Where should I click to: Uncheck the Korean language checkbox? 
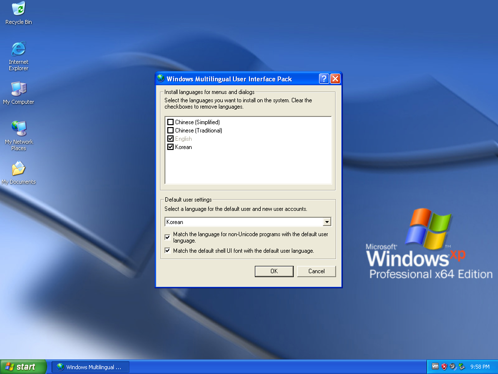171,147
